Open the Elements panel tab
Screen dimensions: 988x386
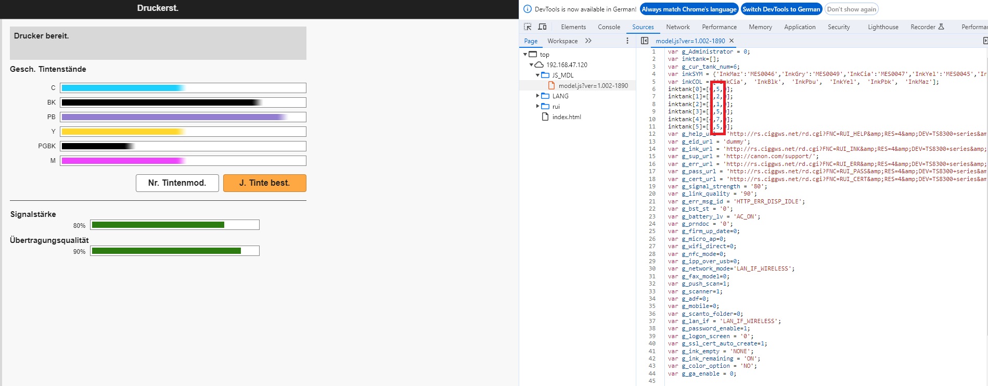pos(573,27)
